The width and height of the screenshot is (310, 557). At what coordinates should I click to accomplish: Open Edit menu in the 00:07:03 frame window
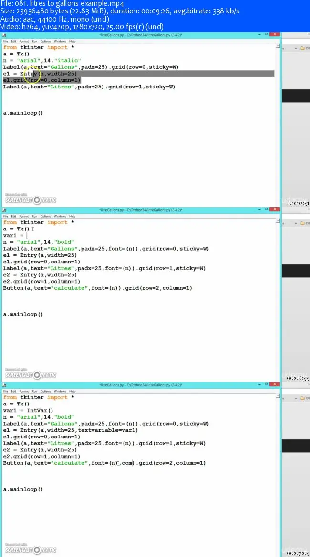[13, 391]
